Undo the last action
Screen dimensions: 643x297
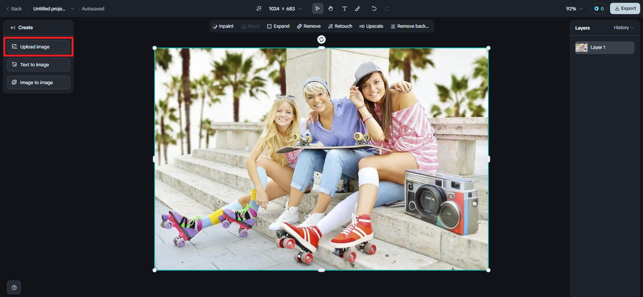click(x=374, y=9)
